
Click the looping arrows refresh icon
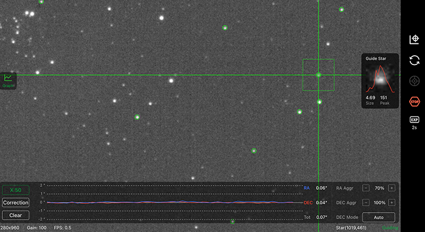(414, 60)
